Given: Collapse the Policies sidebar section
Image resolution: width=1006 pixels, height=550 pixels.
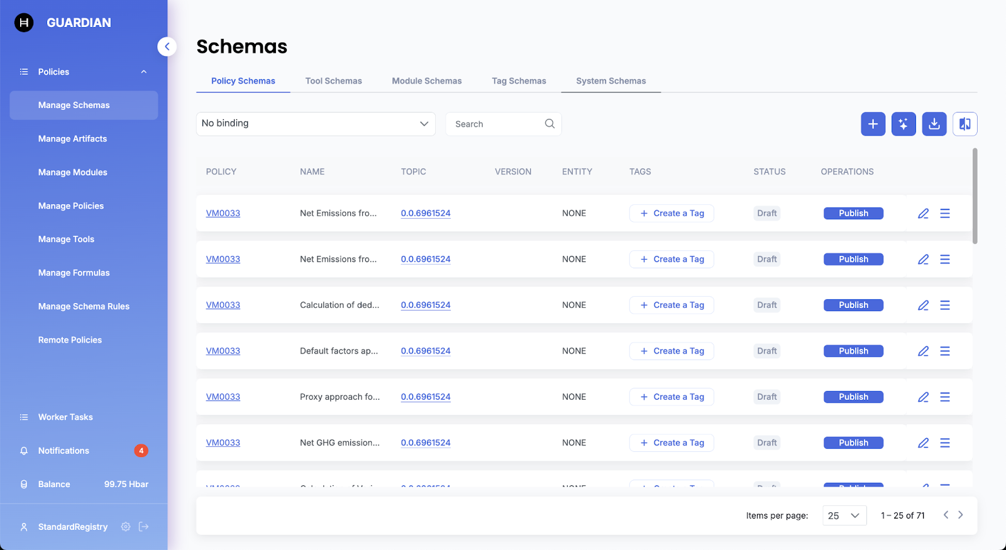Looking at the screenshot, I should (144, 72).
